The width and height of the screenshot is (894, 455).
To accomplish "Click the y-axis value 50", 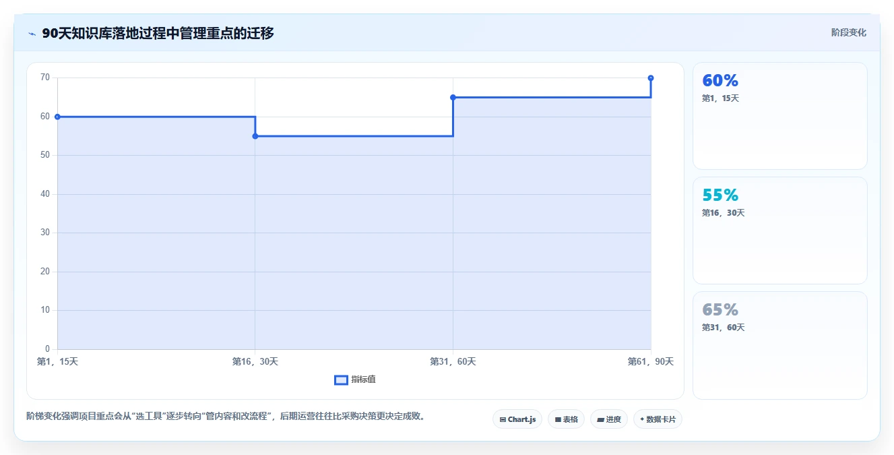I will click(x=45, y=155).
